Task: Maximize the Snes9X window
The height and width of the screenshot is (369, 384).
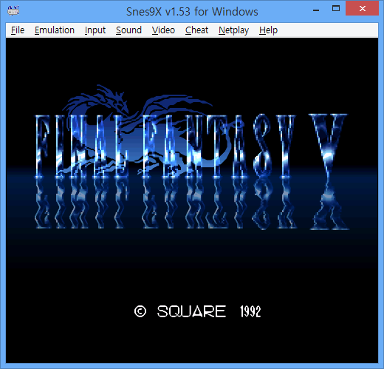Action: (x=336, y=9)
